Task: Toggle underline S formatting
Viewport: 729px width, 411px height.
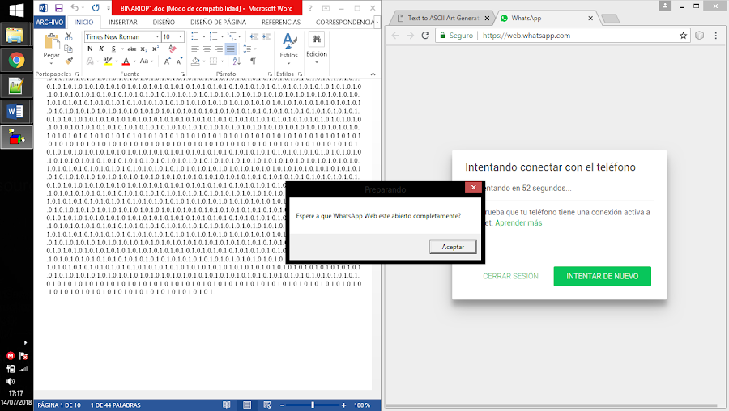Action: 113,49
